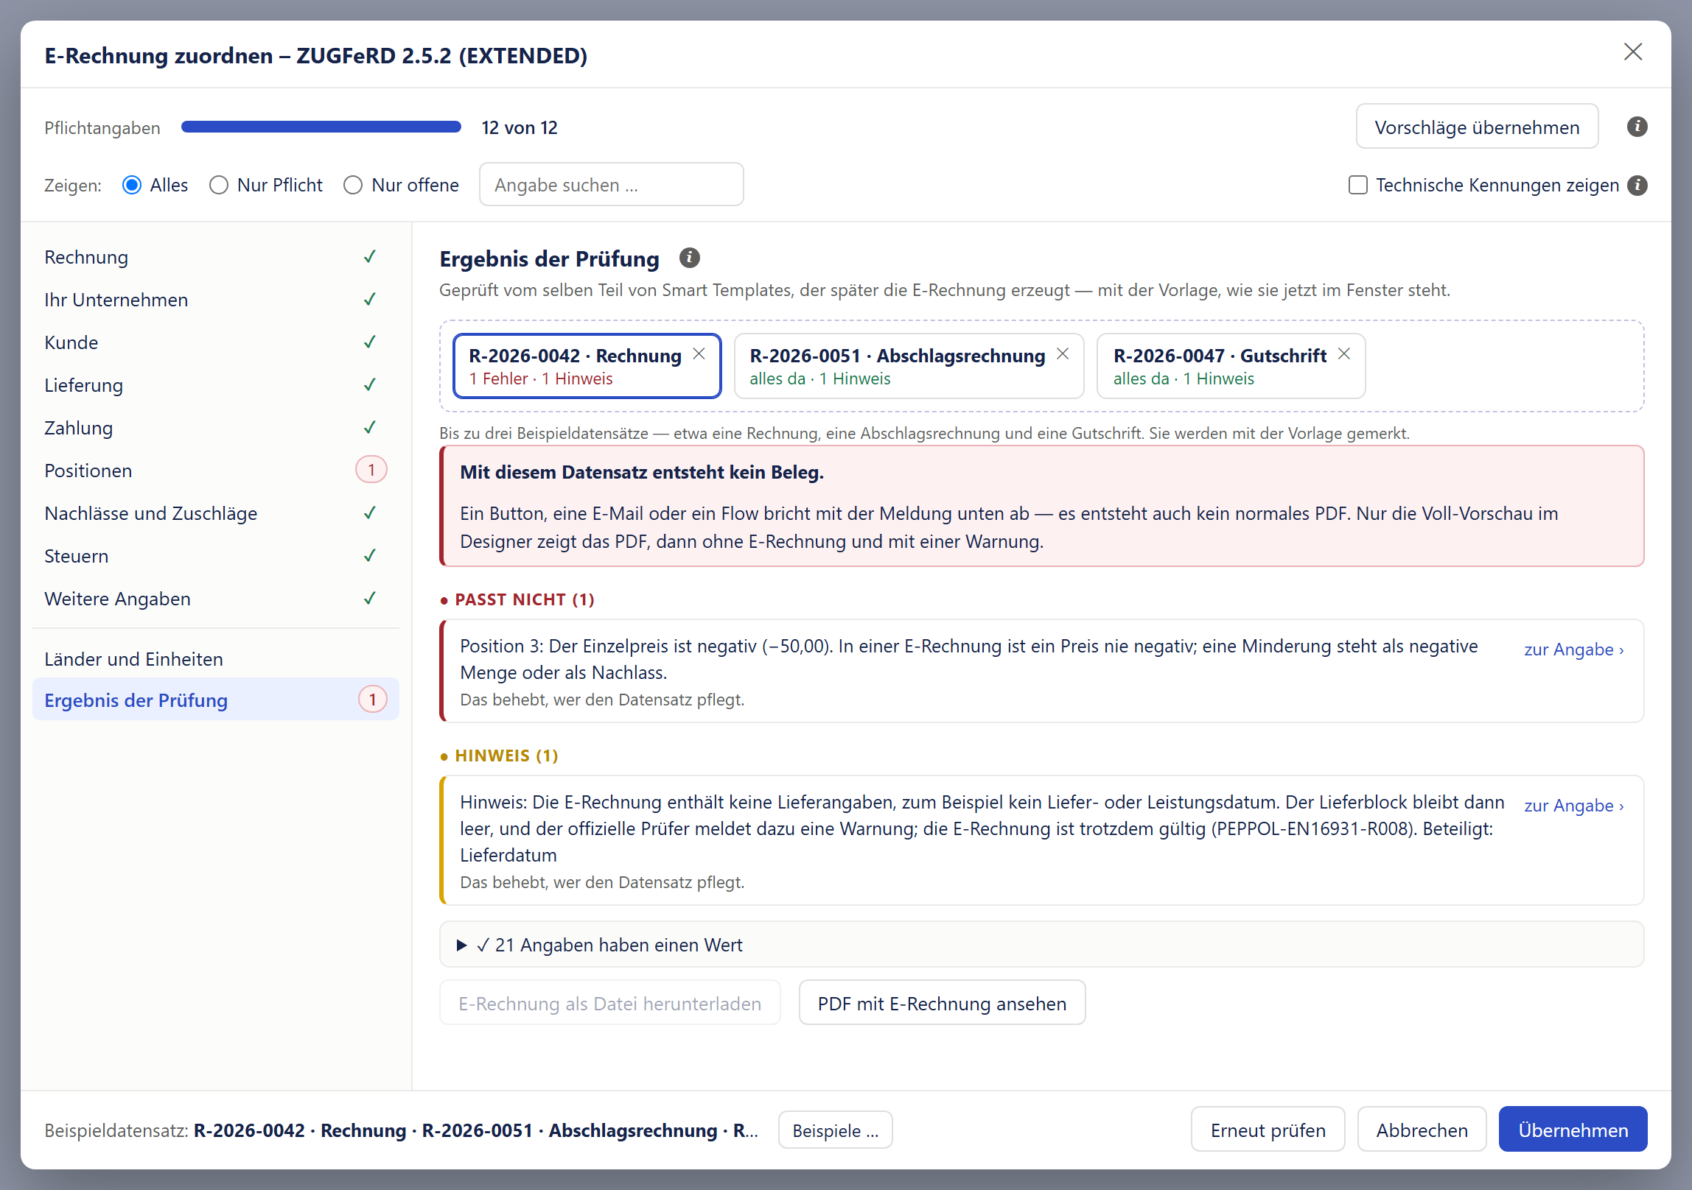Remove the R-2026-0047 Gutschrift chip

(1344, 354)
